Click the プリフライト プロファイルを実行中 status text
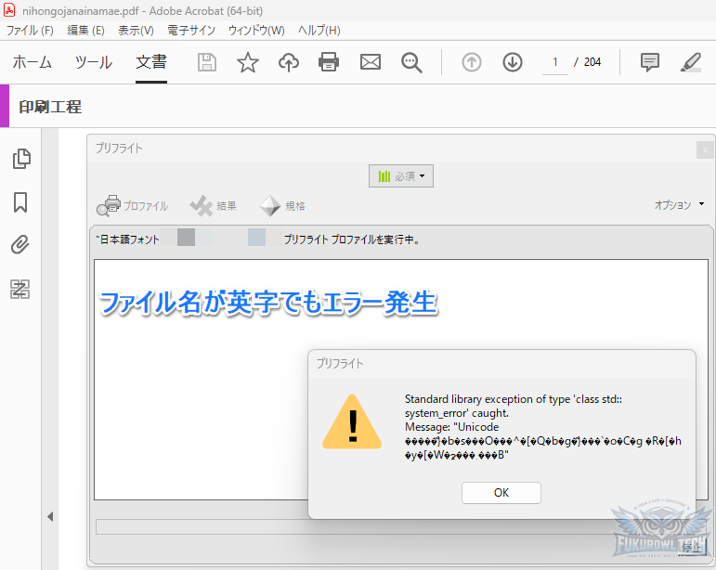The image size is (716, 570). click(352, 240)
